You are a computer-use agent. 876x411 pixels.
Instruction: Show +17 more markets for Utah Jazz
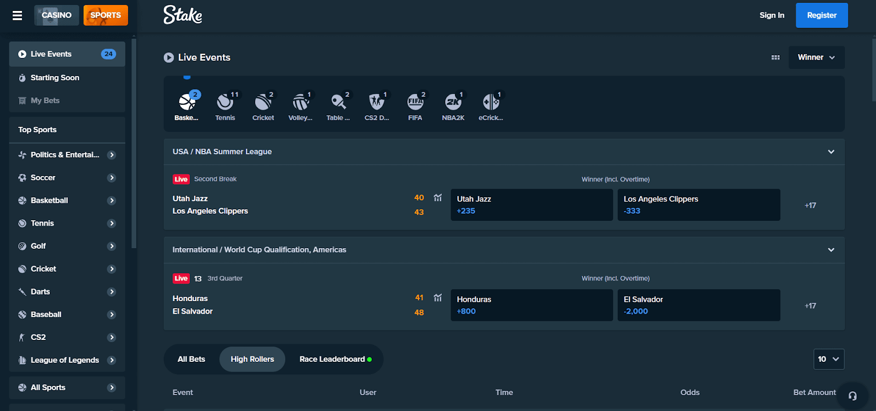click(x=810, y=205)
